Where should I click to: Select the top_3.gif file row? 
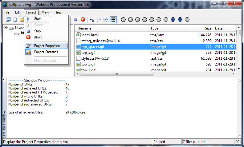tap(156, 64)
